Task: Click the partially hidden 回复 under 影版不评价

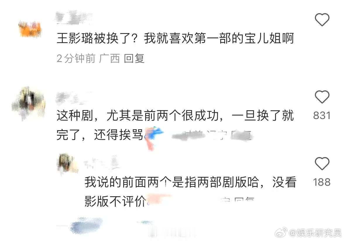Action: pos(244,200)
